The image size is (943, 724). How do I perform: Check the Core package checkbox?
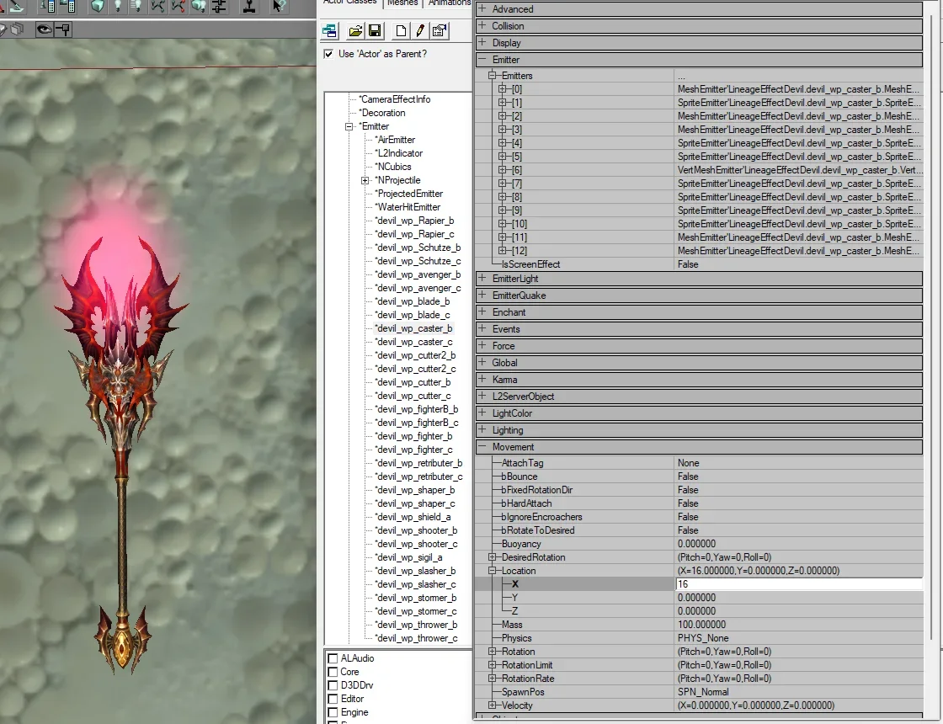(x=333, y=672)
